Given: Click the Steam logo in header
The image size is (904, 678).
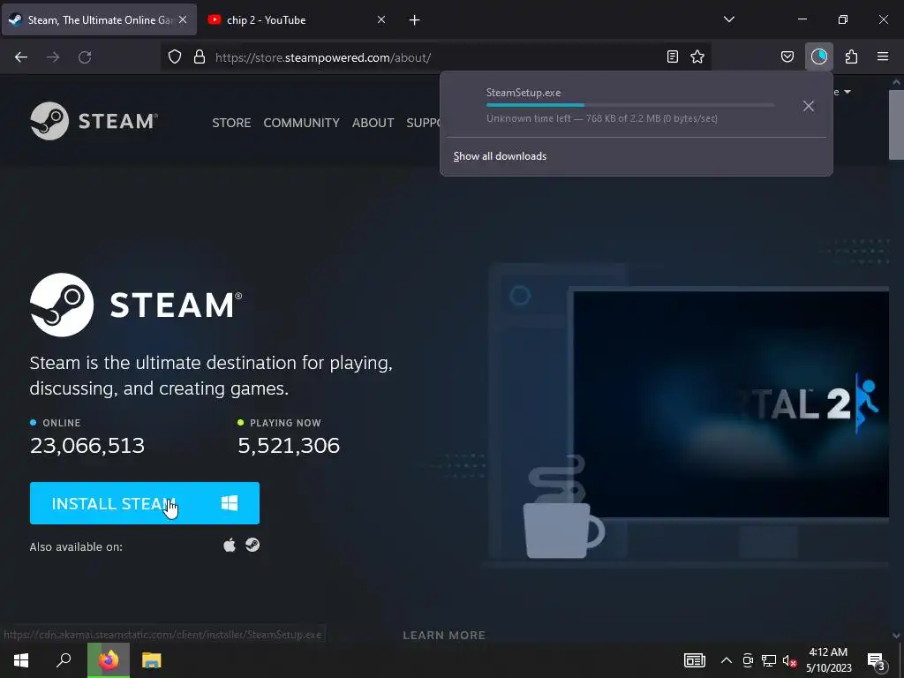Looking at the screenshot, I should [94, 121].
